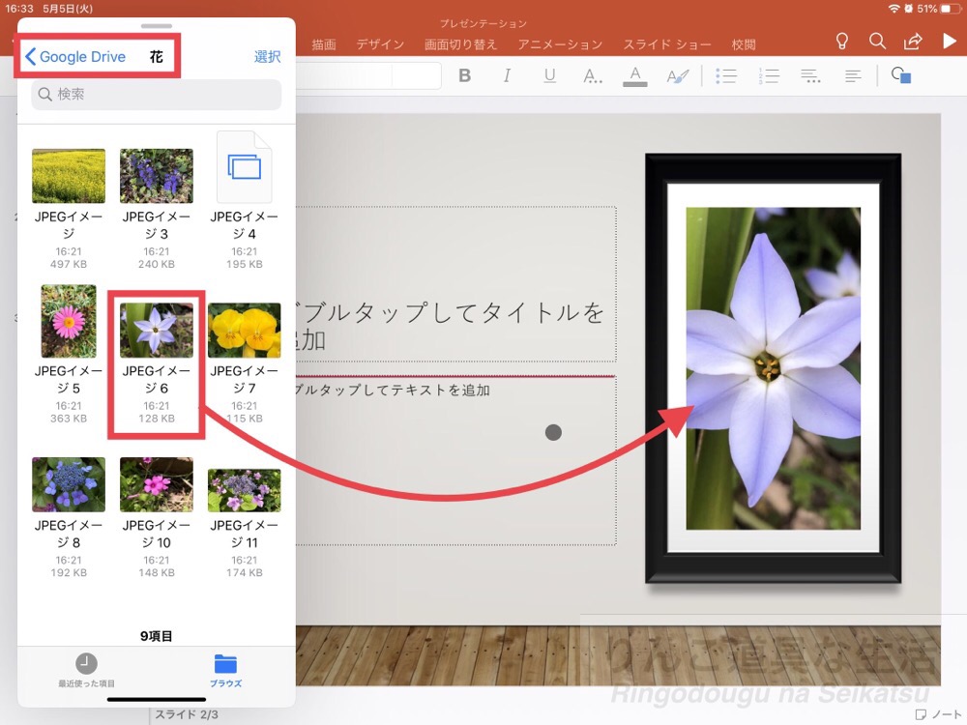The height and width of the screenshot is (725, 967).
Task: Toggle italic formatting
Action: point(507,75)
